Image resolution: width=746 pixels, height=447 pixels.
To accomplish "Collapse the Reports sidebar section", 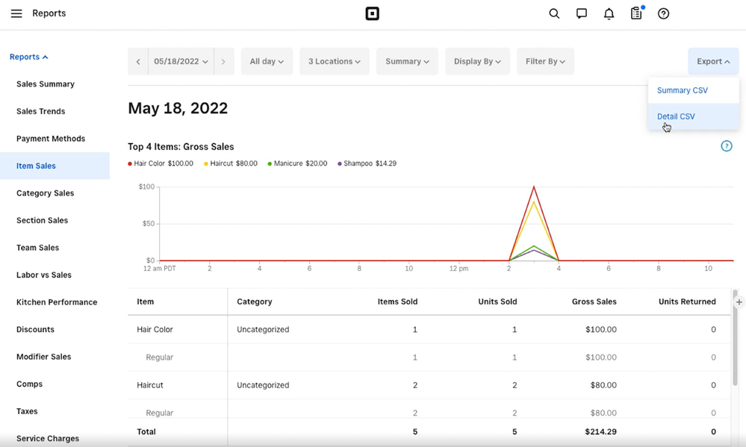I will [28, 57].
